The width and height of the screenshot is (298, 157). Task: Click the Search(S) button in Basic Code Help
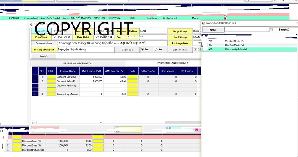284,30
